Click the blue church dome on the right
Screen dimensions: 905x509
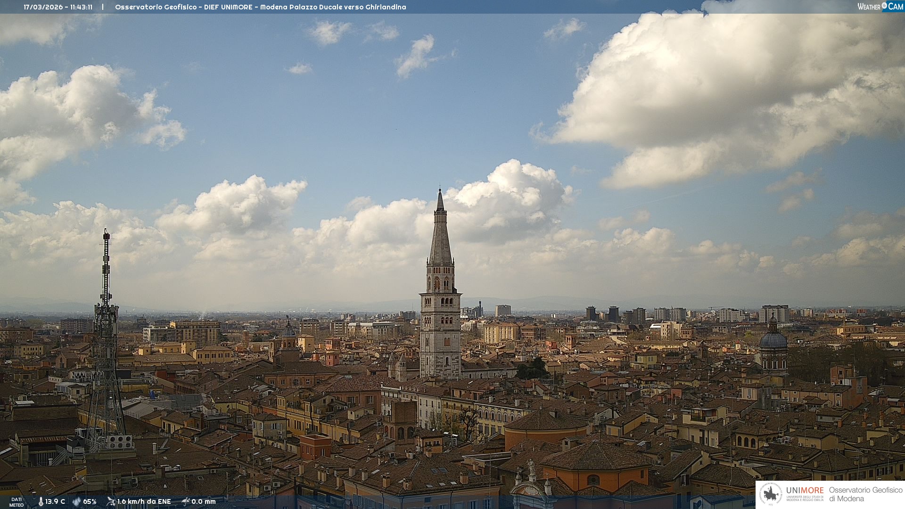tap(773, 340)
